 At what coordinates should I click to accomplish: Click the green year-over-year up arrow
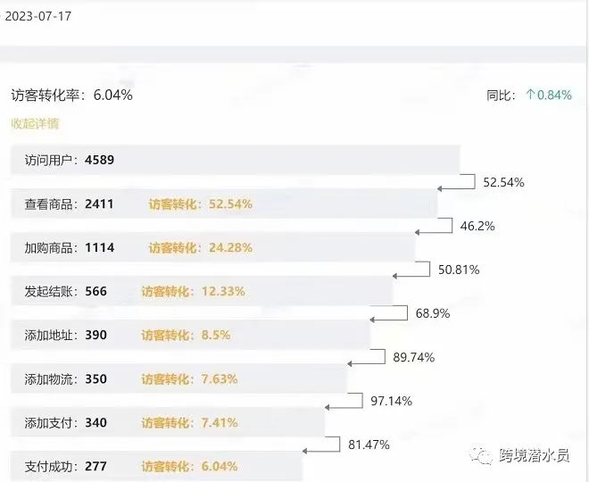[x=530, y=96]
